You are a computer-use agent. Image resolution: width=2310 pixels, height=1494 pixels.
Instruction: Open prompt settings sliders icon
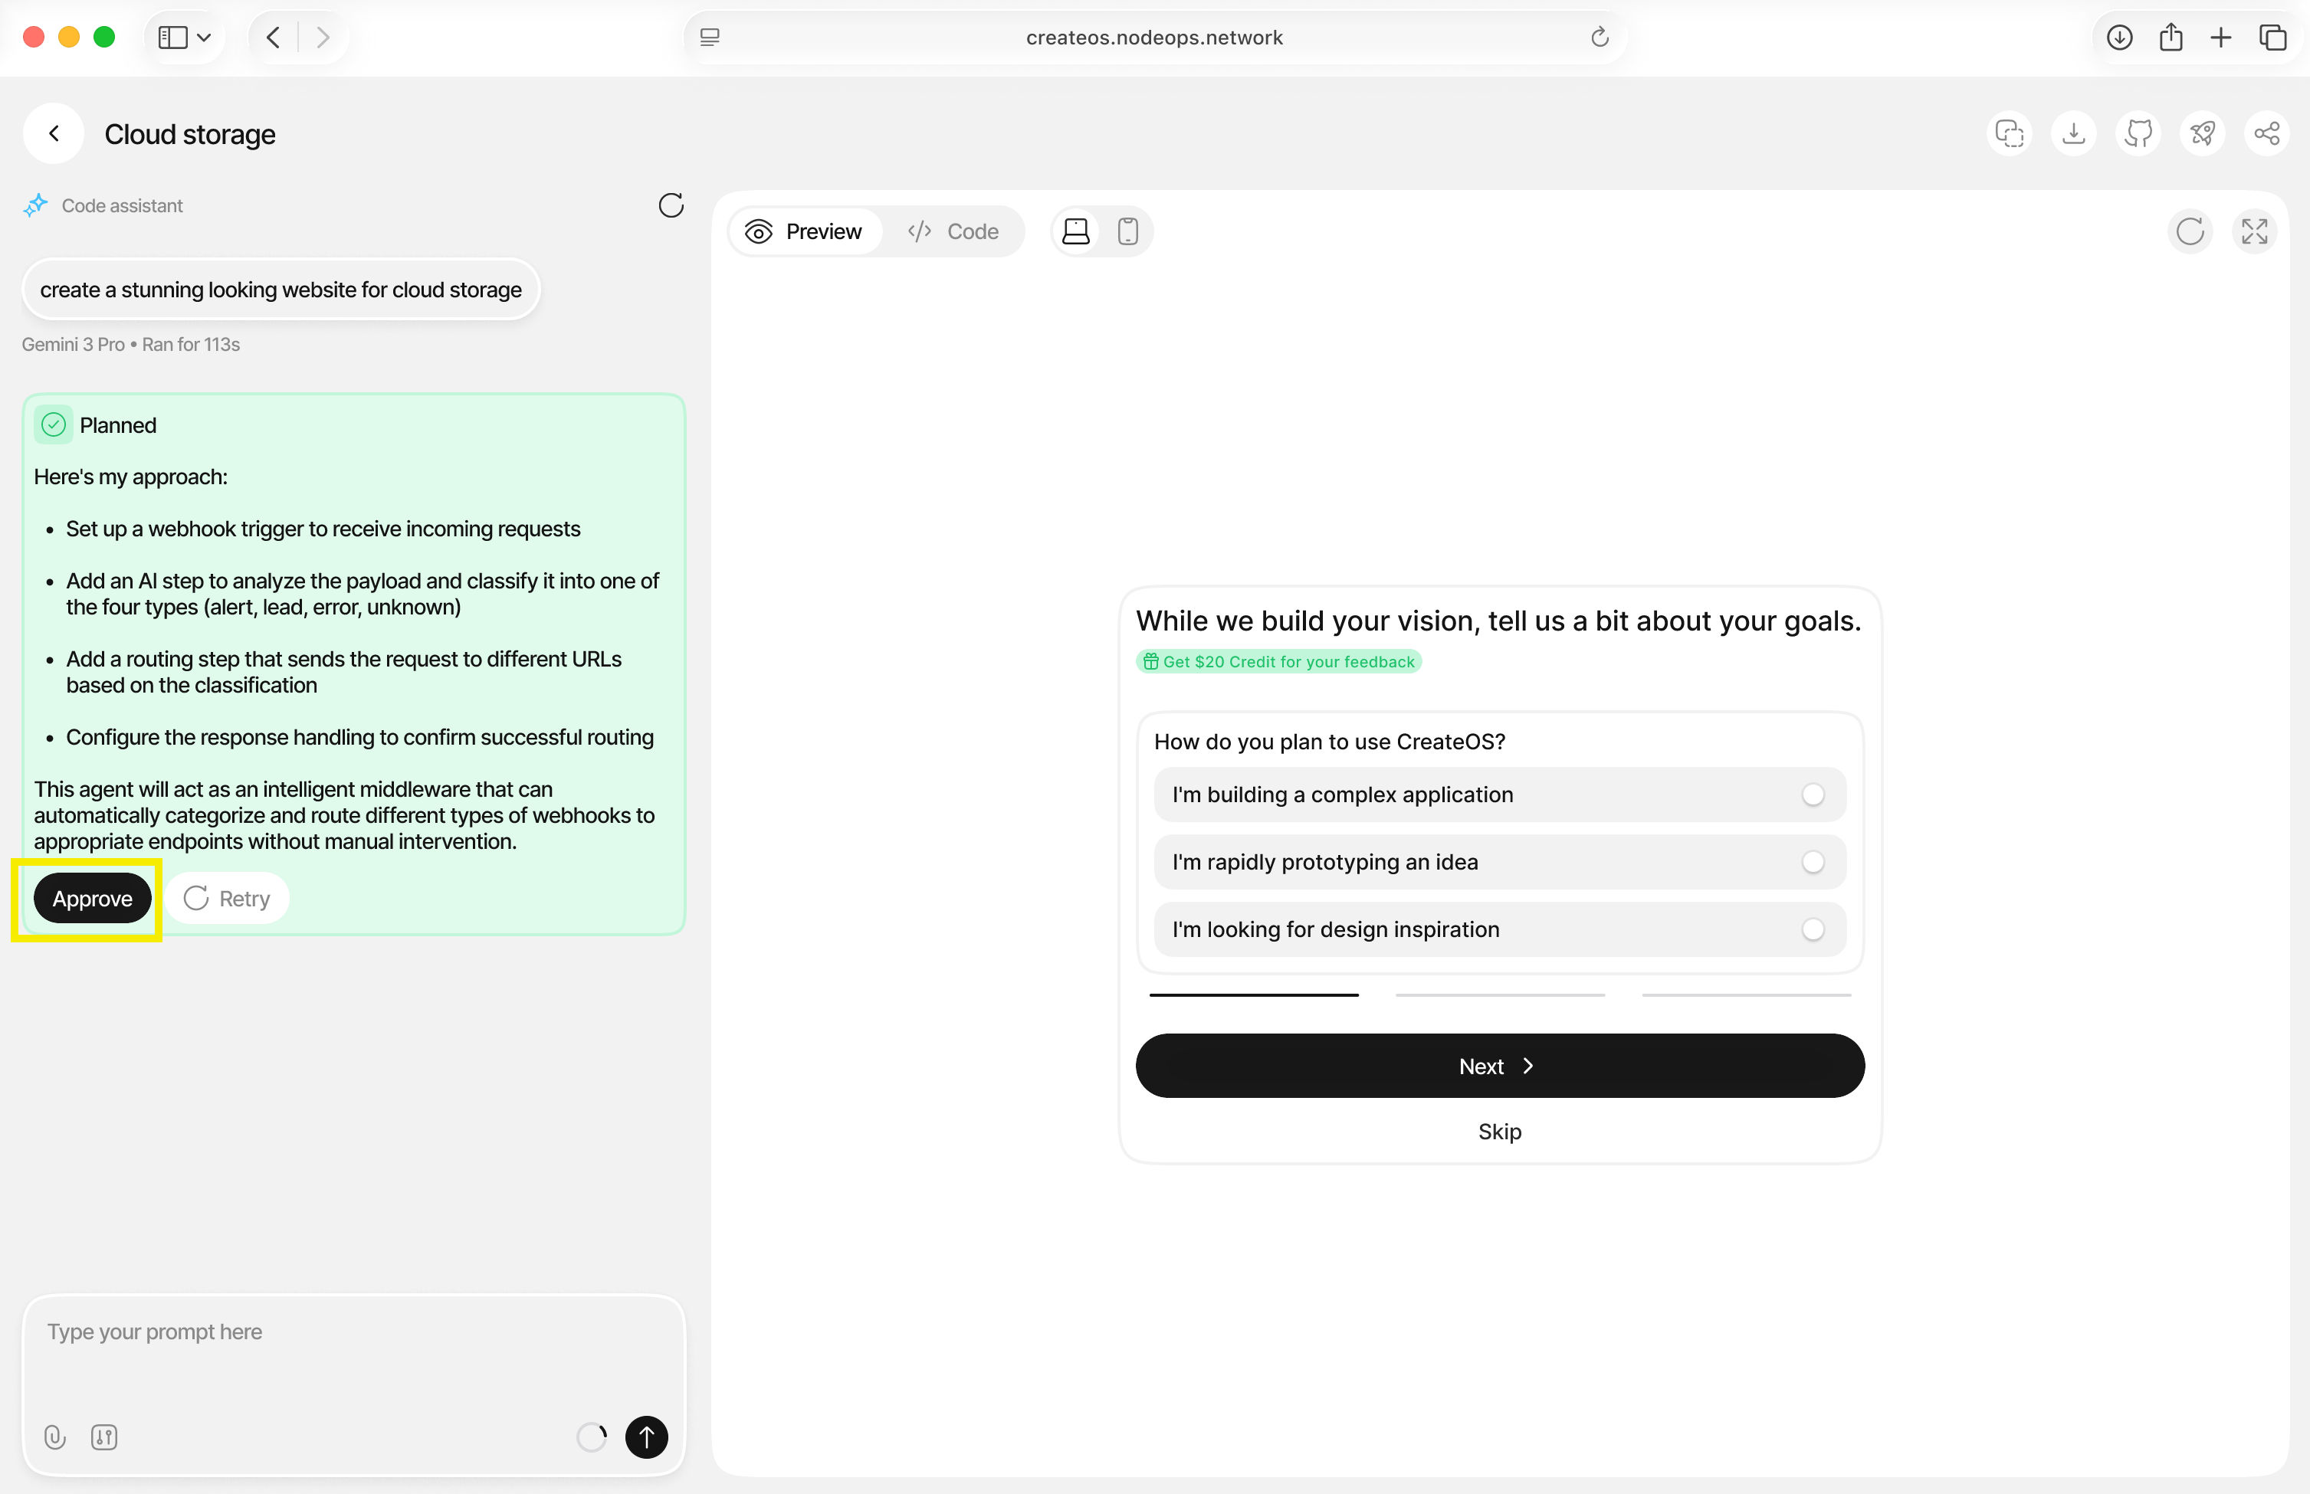click(103, 1437)
